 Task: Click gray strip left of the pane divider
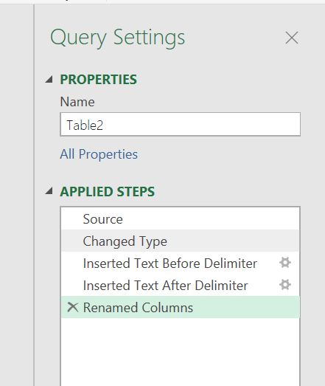tap(16, 195)
